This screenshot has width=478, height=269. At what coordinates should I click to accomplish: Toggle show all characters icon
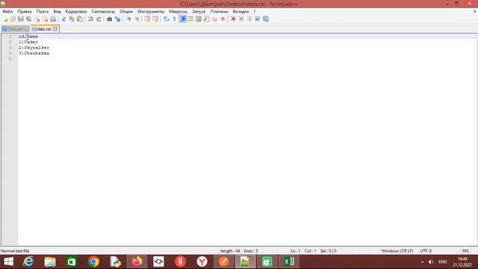174,19
